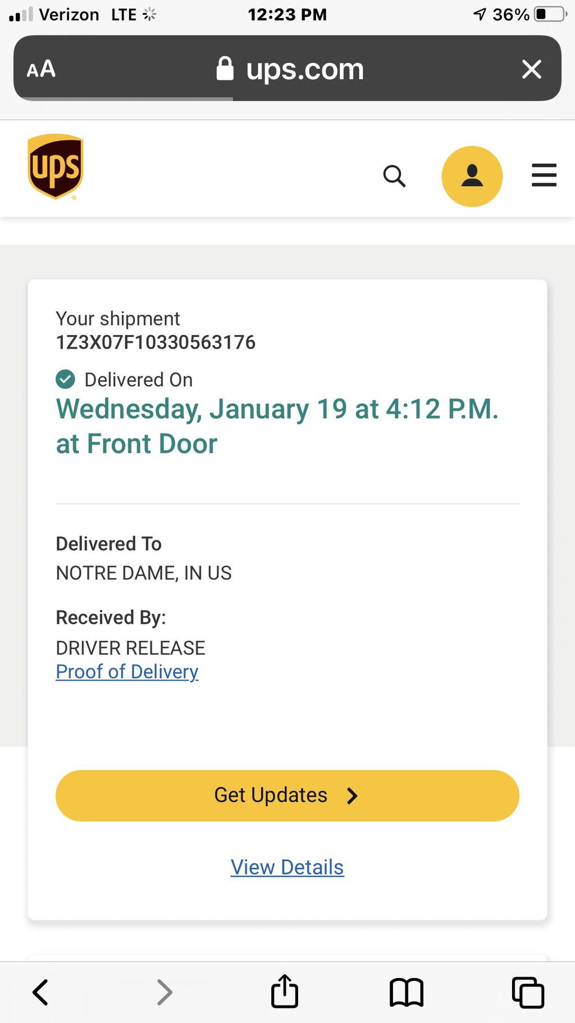The height and width of the screenshot is (1023, 575).
Task: Tap the Safari forward arrow
Action: [164, 992]
